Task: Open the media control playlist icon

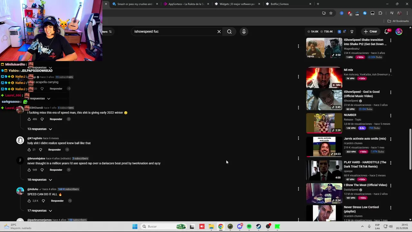Action: click(391, 13)
